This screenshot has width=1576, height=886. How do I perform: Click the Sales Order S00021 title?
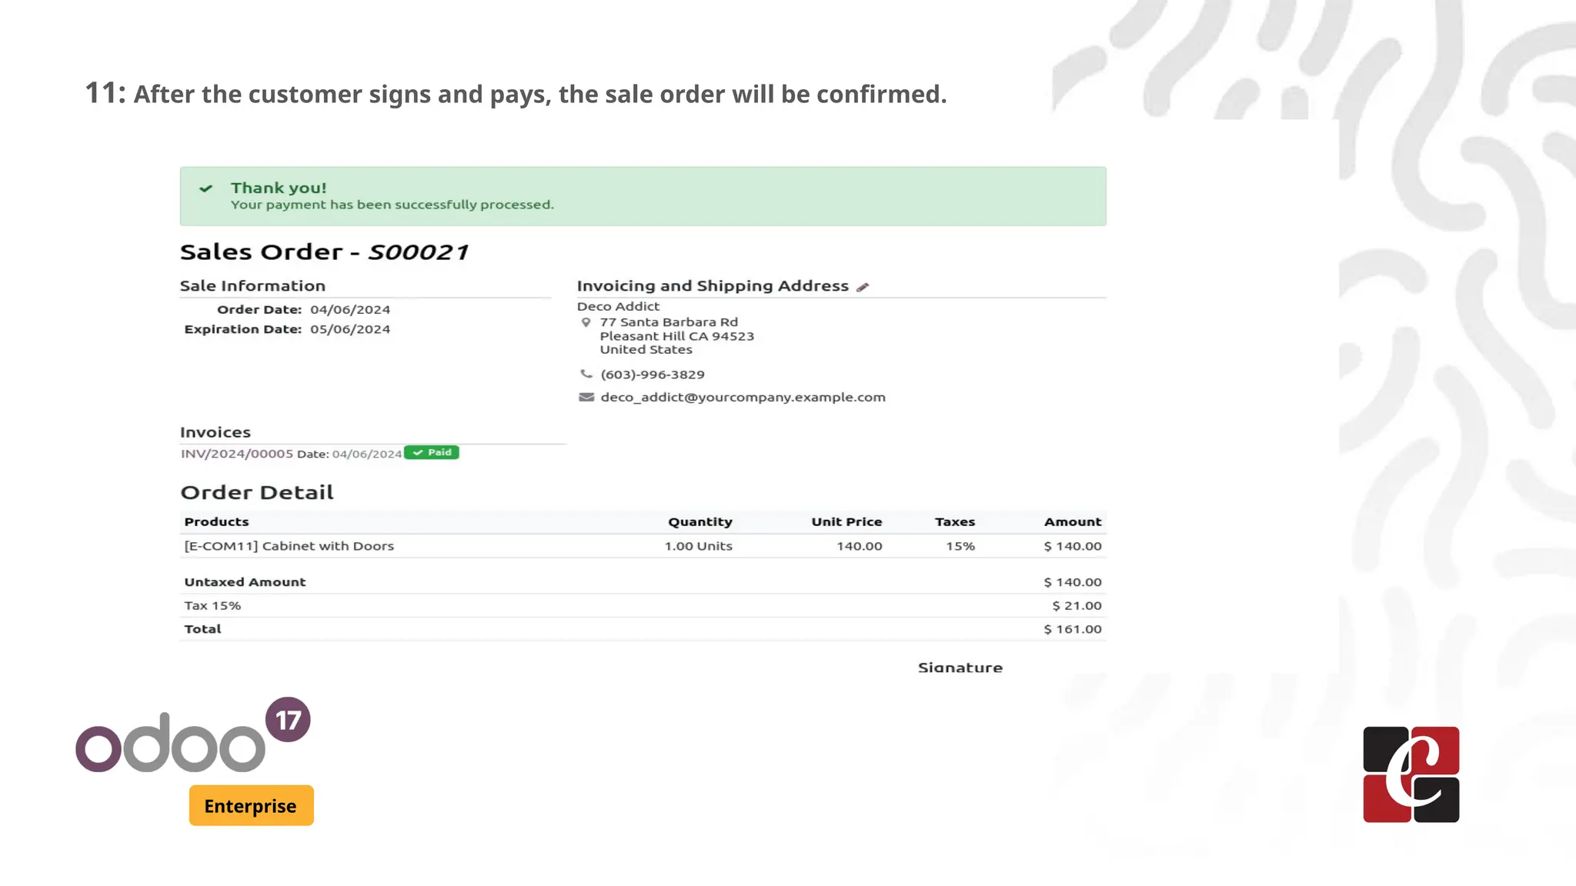point(324,252)
